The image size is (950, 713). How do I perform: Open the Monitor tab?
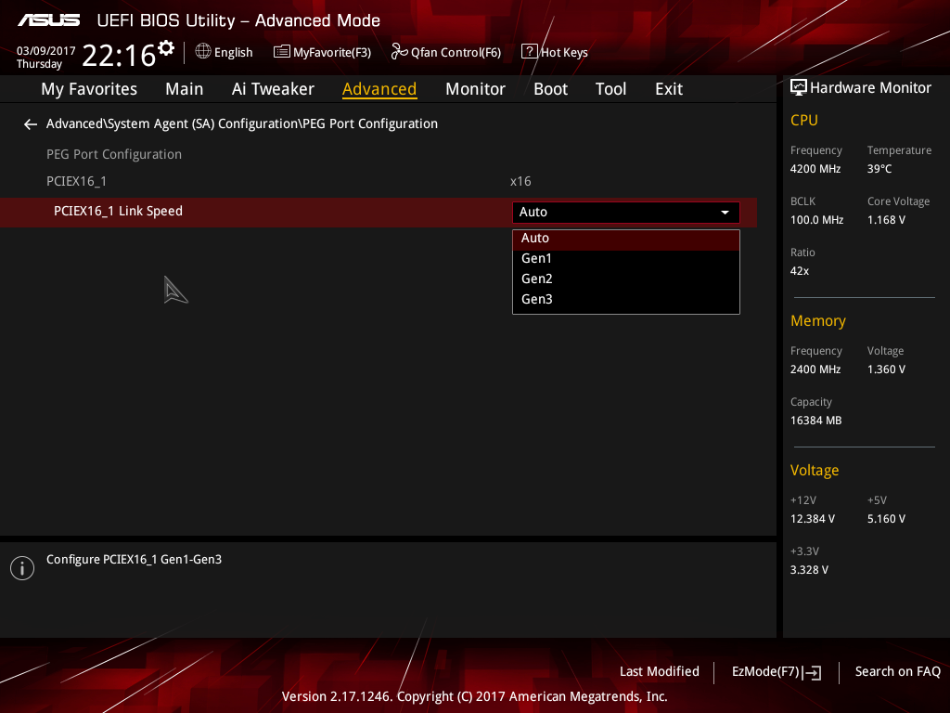pos(475,89)
